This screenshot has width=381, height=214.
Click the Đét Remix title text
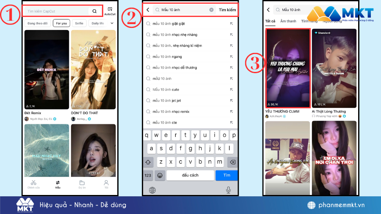coord(33,113)
